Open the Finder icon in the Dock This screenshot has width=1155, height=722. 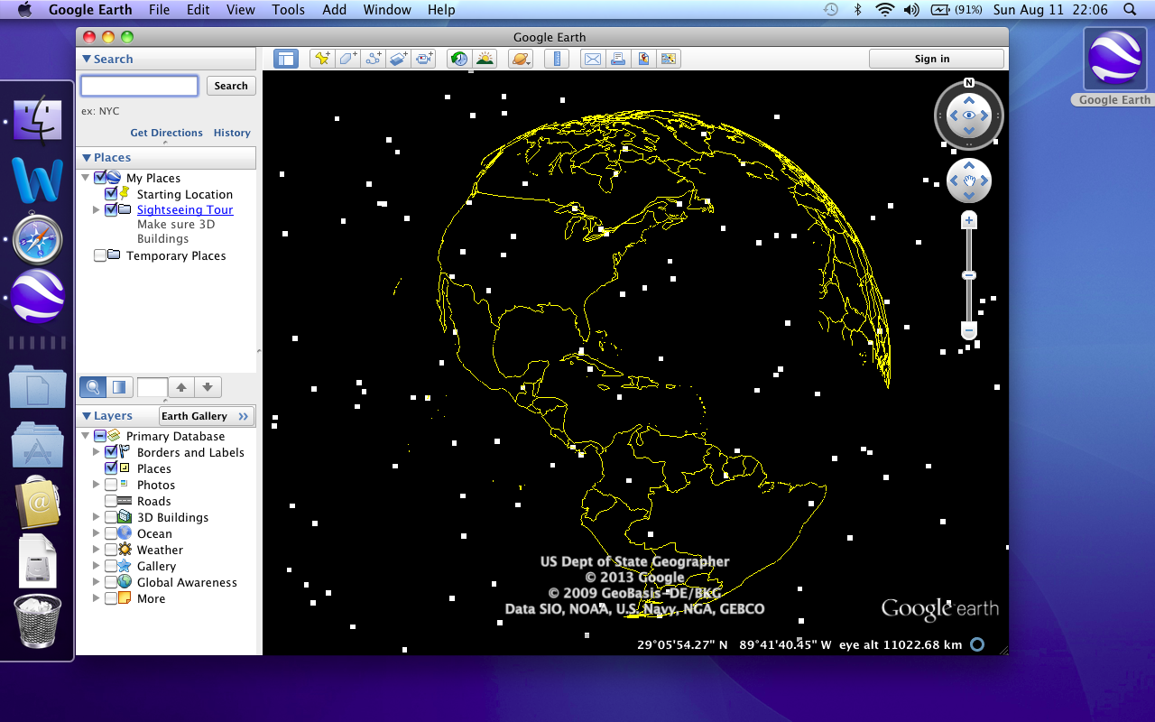click(x=37, y=120)
